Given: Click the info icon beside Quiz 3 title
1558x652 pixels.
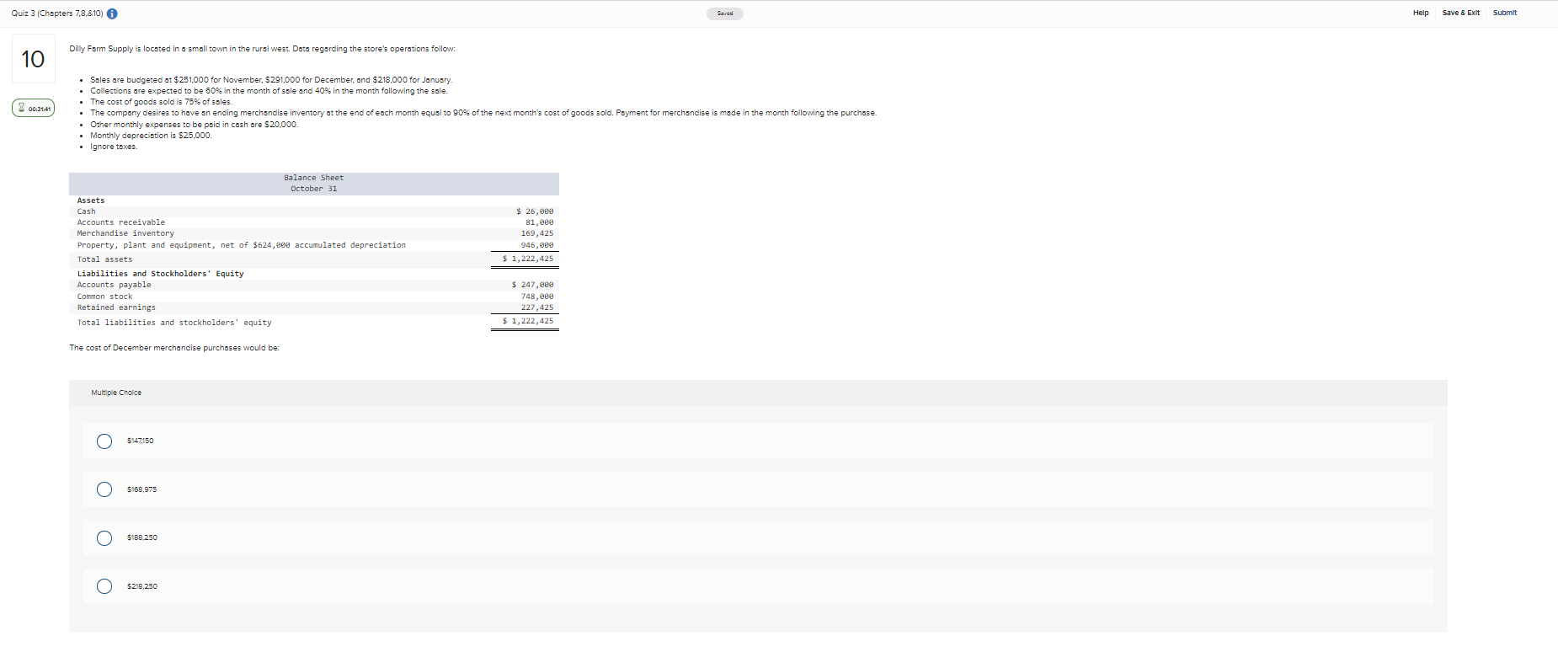Looking at the screenshot, I should [112, 13].
